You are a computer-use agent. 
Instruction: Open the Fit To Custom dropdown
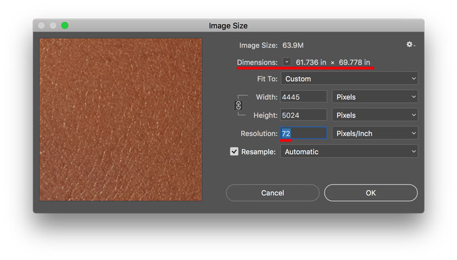click(349, 79)
